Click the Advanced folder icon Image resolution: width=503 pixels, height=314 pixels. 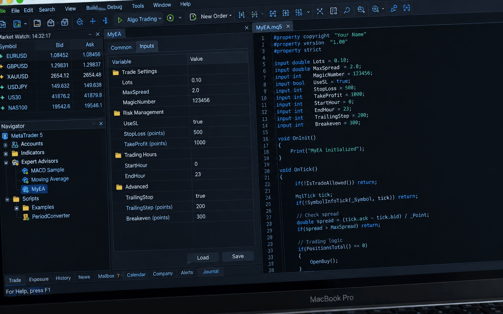click(x=119, y=187)
